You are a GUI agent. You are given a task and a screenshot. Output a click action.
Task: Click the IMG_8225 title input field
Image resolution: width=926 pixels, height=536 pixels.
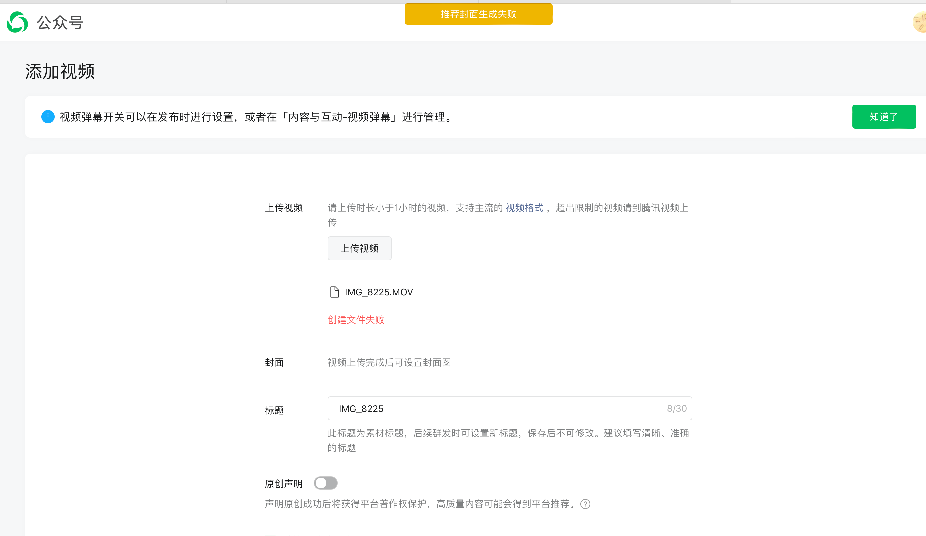tap(496, 409)
